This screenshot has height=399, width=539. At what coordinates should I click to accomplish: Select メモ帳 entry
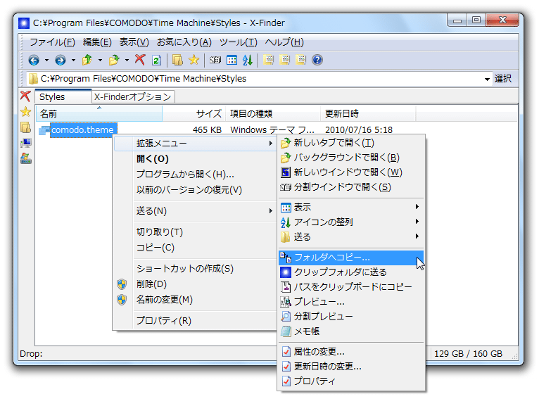[350, 331]
